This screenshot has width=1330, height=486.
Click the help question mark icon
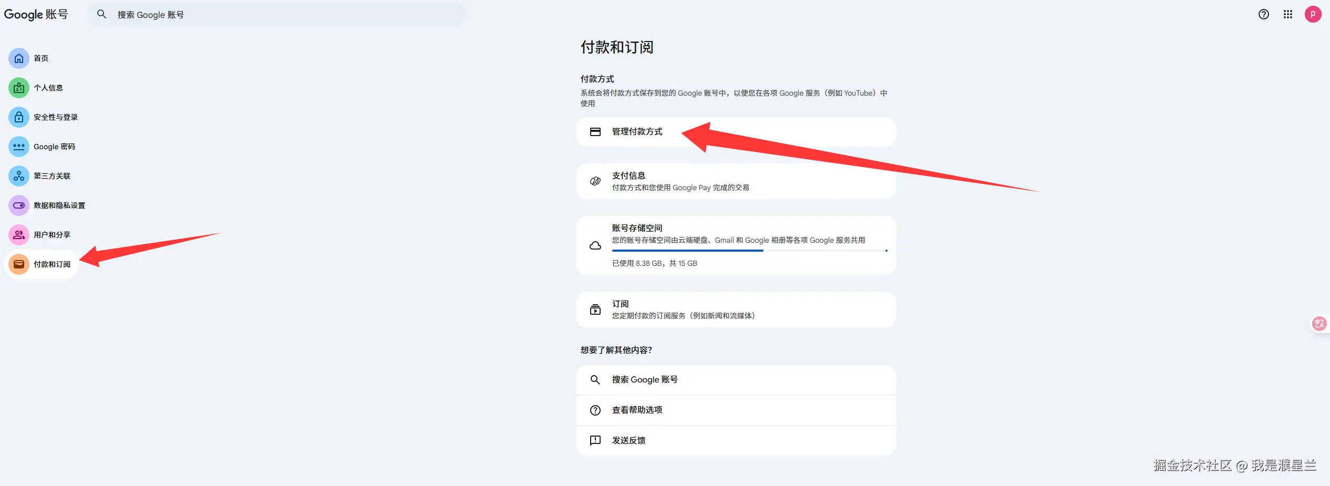(1263, 14)
